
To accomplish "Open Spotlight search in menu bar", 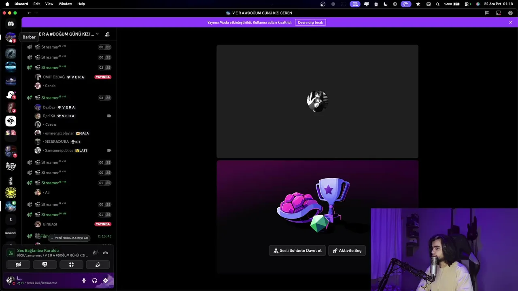I will coord(437,4).
